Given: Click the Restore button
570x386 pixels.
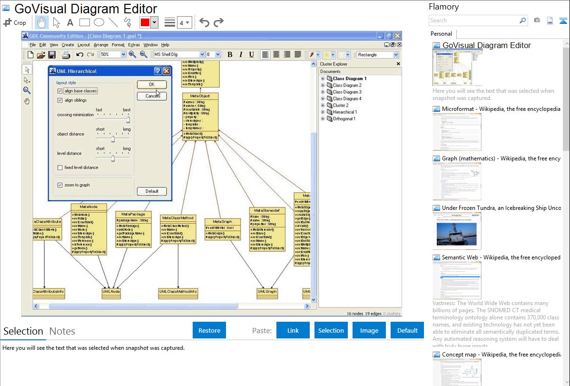Looking at the screenshot, I should [209, 330].
